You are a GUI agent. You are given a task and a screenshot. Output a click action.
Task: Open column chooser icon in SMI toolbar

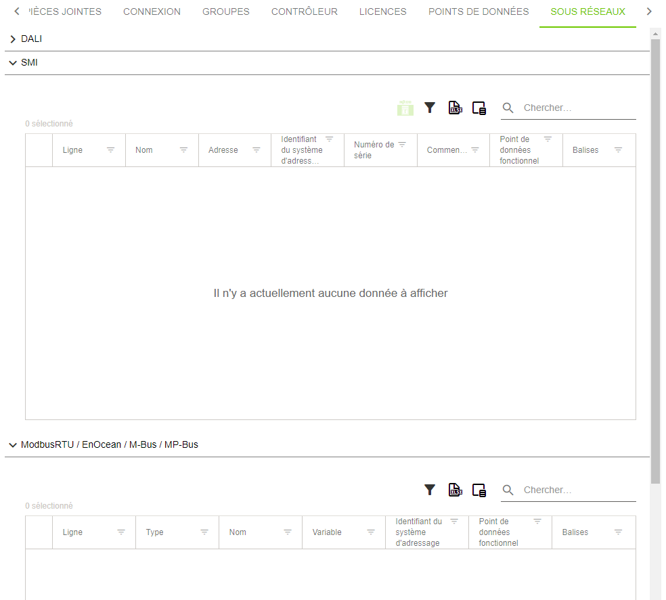(x=479, y=108)
